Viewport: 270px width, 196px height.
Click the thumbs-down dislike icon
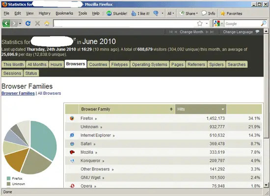[x=156, y=13]
